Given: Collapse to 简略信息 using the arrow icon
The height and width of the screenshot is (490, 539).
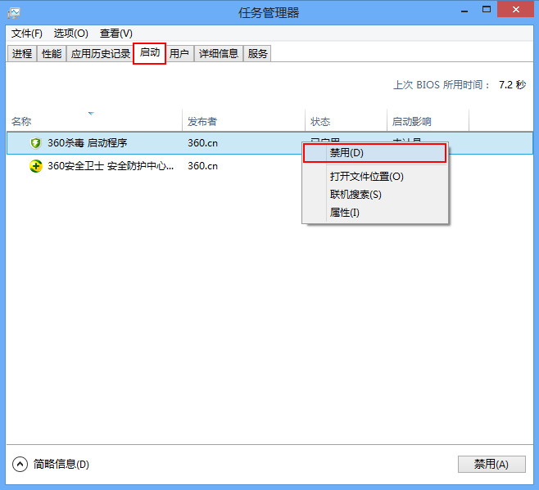Looking at the screenshot, I should 20,464.
